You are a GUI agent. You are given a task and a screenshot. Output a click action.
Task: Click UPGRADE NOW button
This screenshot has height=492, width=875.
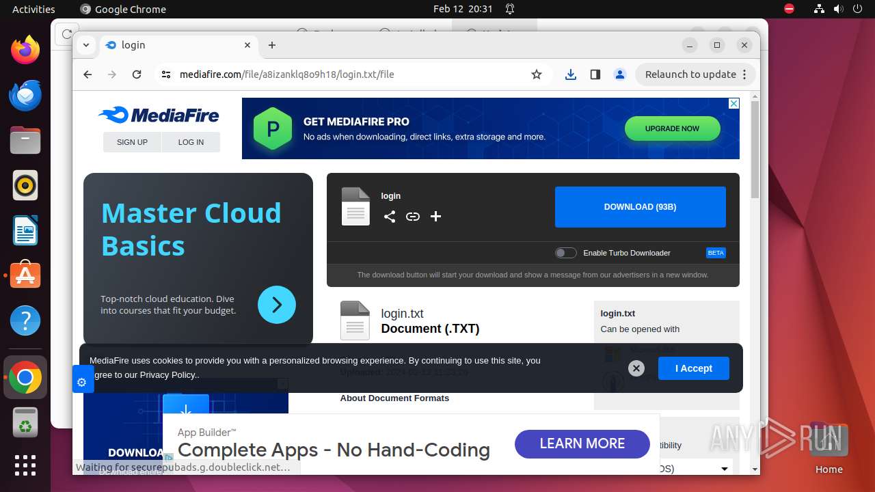(672, 128)
